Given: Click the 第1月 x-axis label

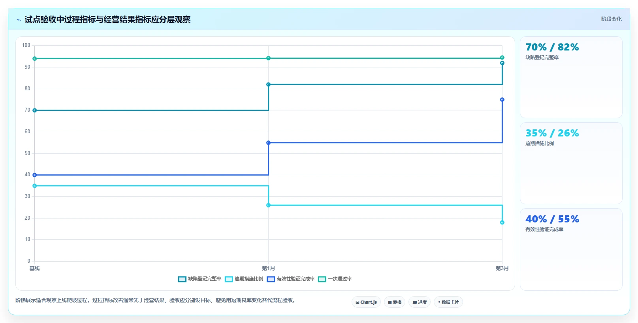Looking at the screenshot, I should pyautogui.click(x=269, y=268).
